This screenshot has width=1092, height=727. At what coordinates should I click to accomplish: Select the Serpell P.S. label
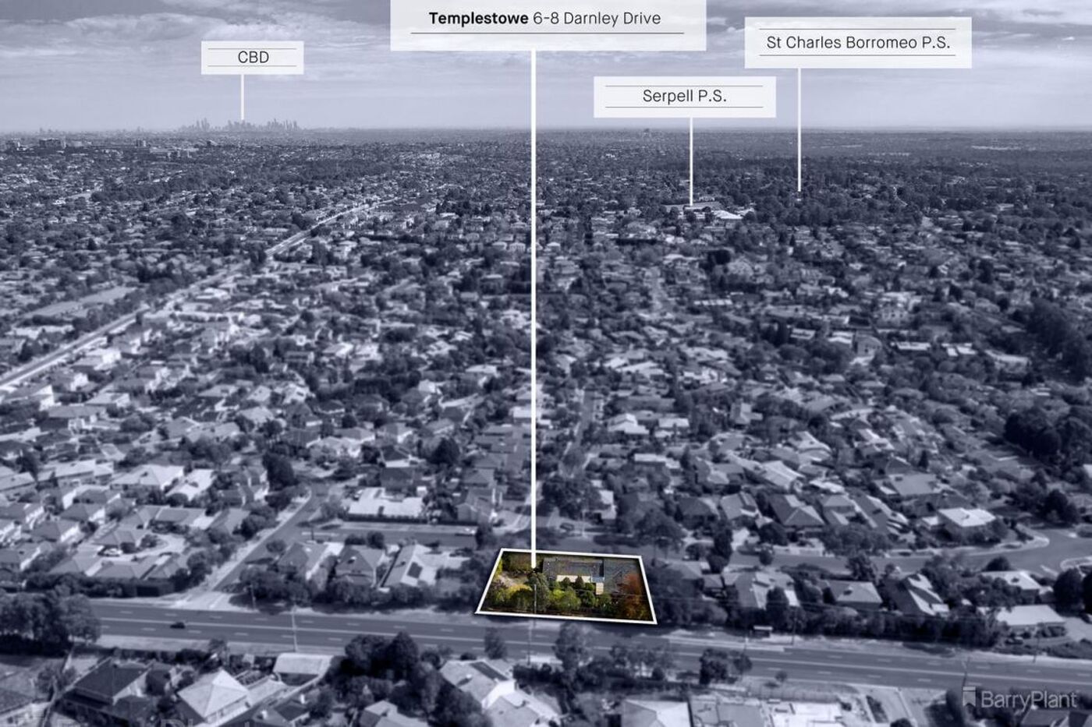[x=684, y=97]
